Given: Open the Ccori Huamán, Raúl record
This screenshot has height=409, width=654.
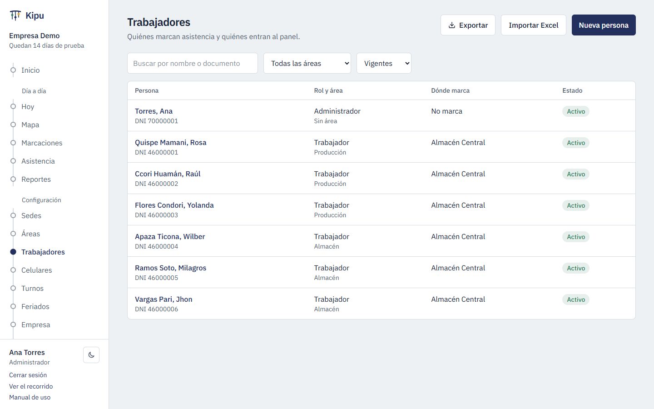Looking at the screenshot, I should pyautogui.click(x=168, y=174).
